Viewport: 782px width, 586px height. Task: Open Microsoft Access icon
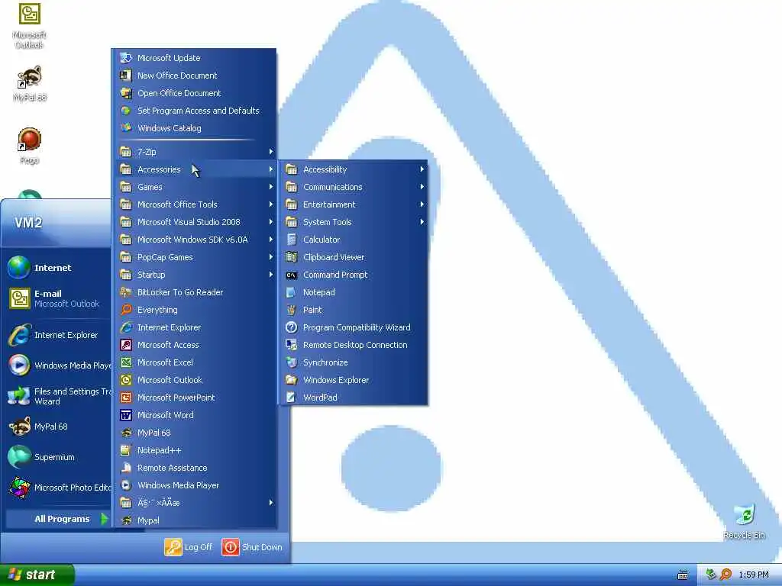(126, 345)
